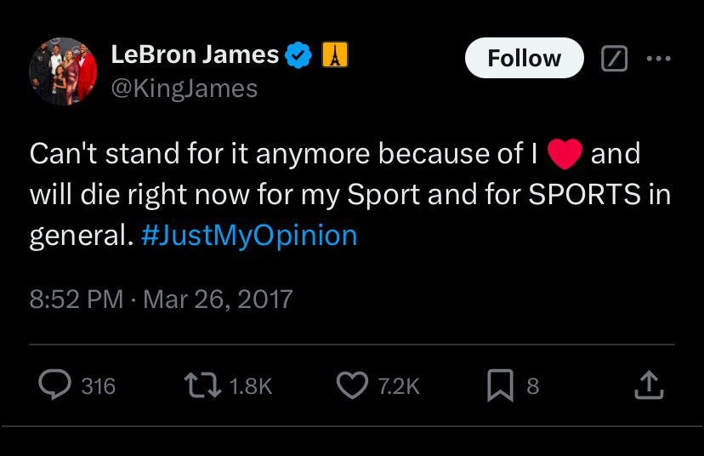Open the @KingJames handle link
The width and height of the screenshot is (704, 456).
point(184,88)
